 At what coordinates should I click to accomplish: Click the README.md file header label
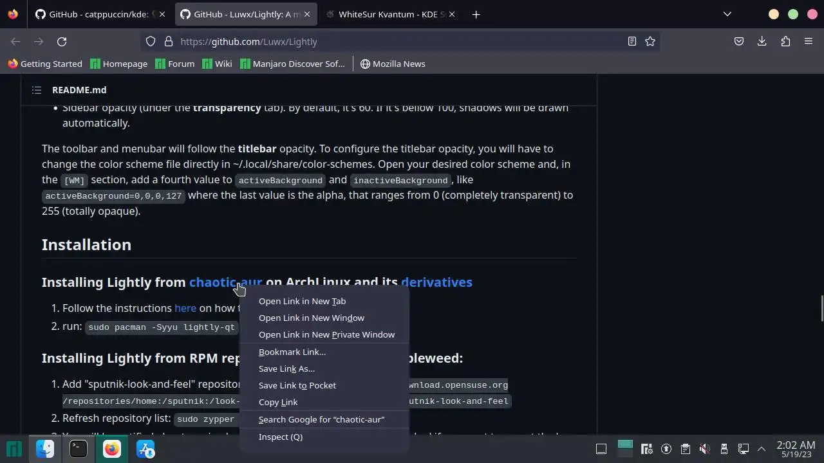coord(79,90)
